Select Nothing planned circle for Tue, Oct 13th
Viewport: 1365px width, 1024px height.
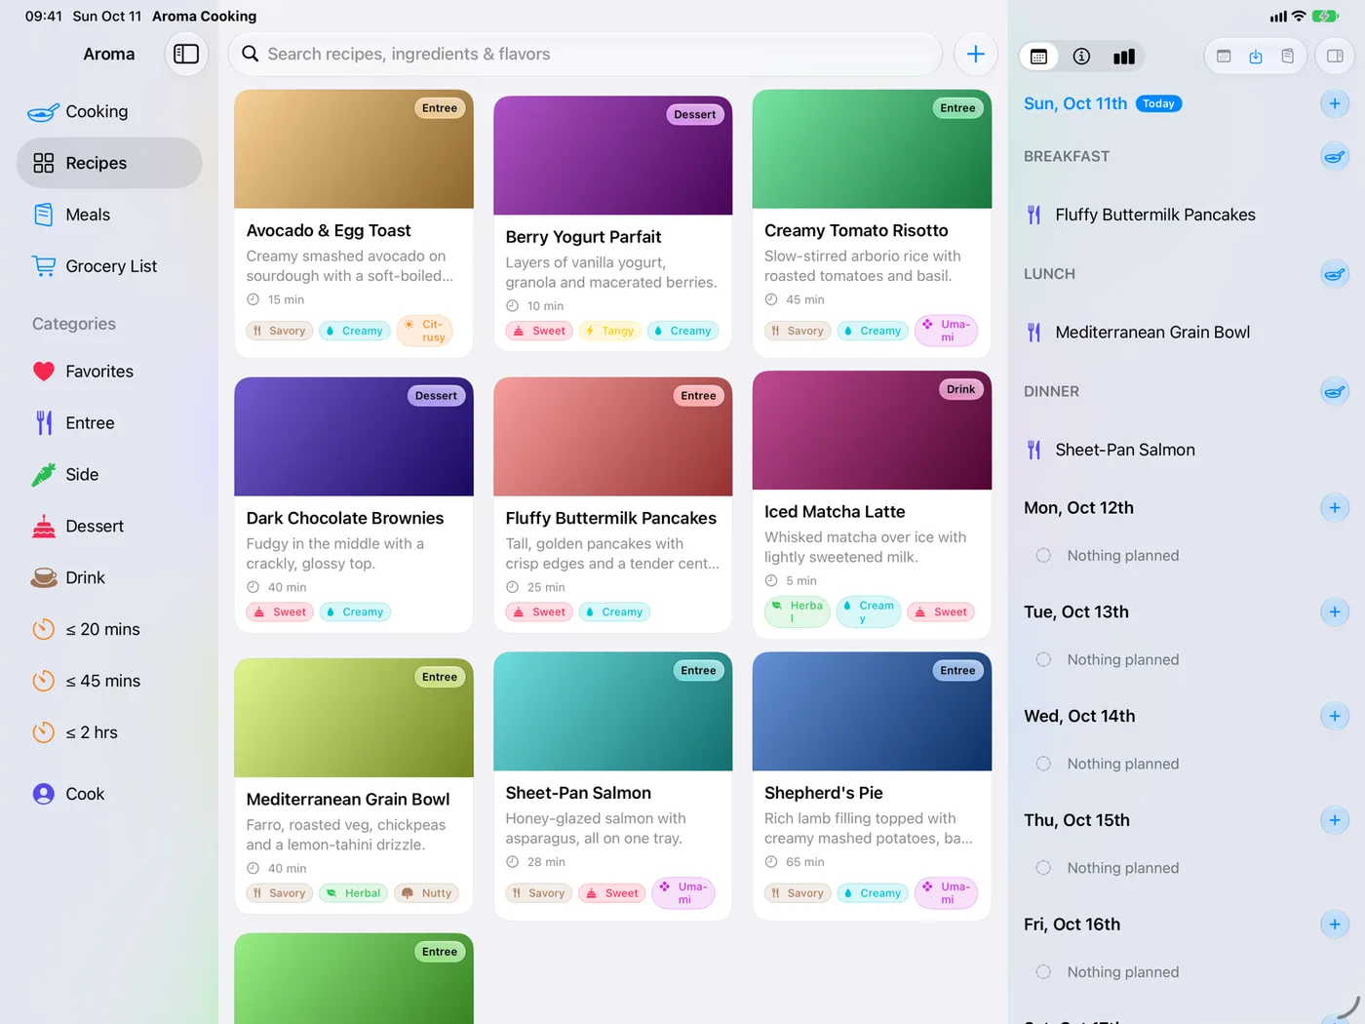click(x=1043, y=660)
